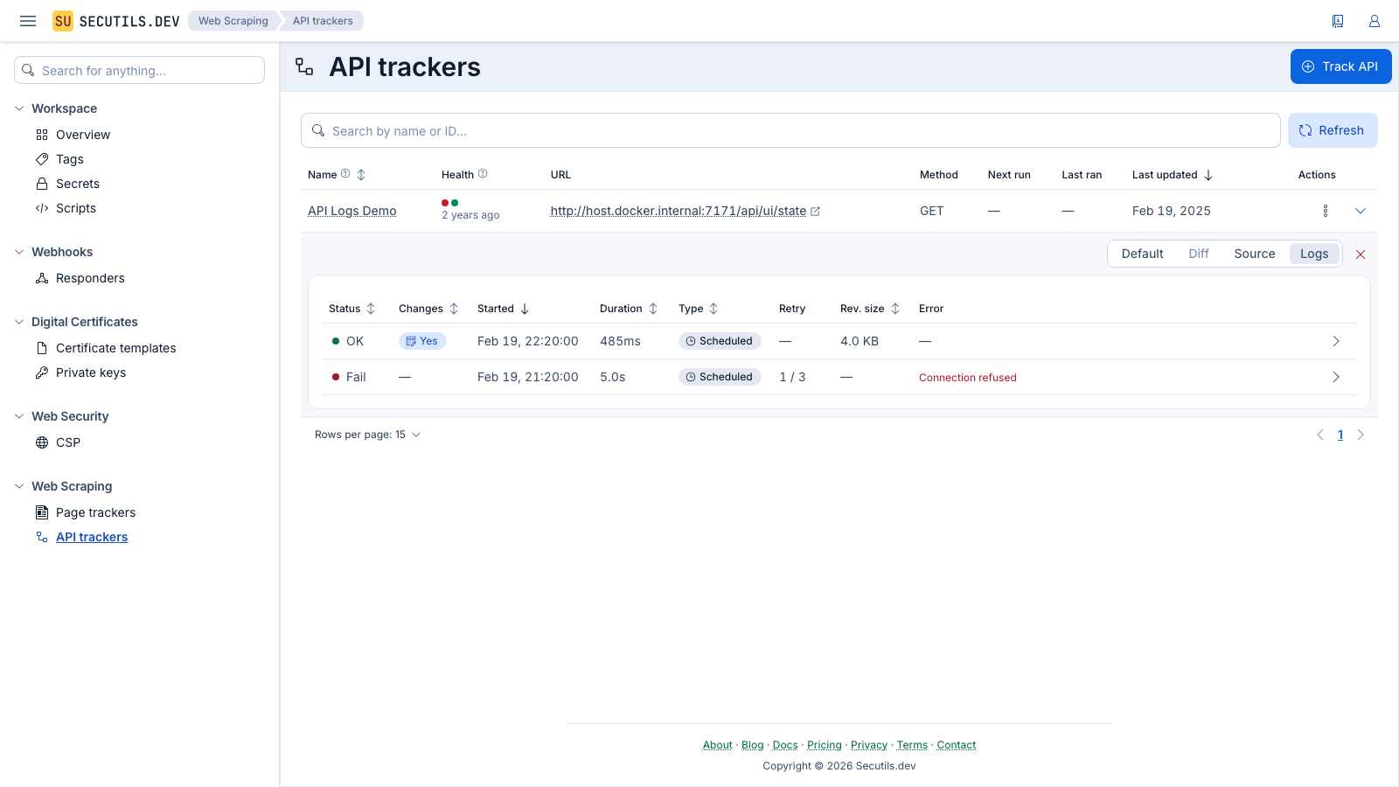
Task: Expand the OK log entry details
Action: pos(1336,341)
